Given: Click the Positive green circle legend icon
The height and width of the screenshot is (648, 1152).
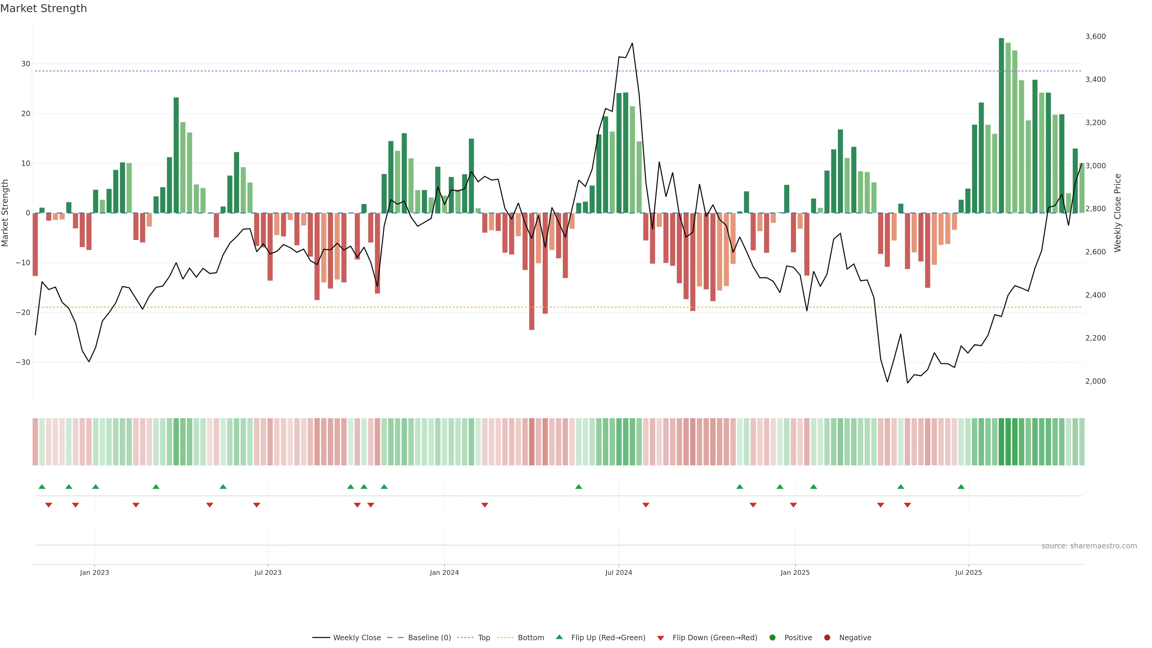Looking at the screenshot, I should point(772,638).
